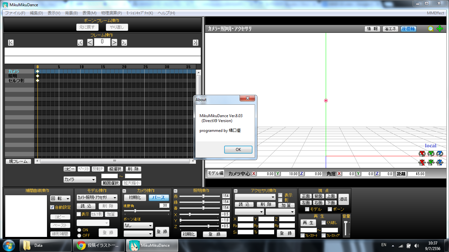This screenshot has width=449, height=252.
Task: Open the empty dropdown below なし
Action: click(138, 234)
